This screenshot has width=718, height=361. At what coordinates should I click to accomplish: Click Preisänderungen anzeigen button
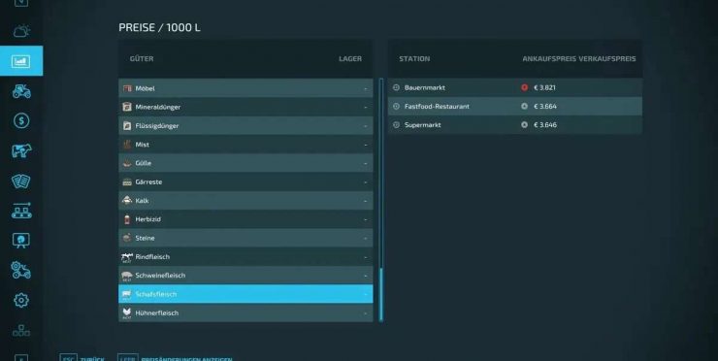coord(176,358)
